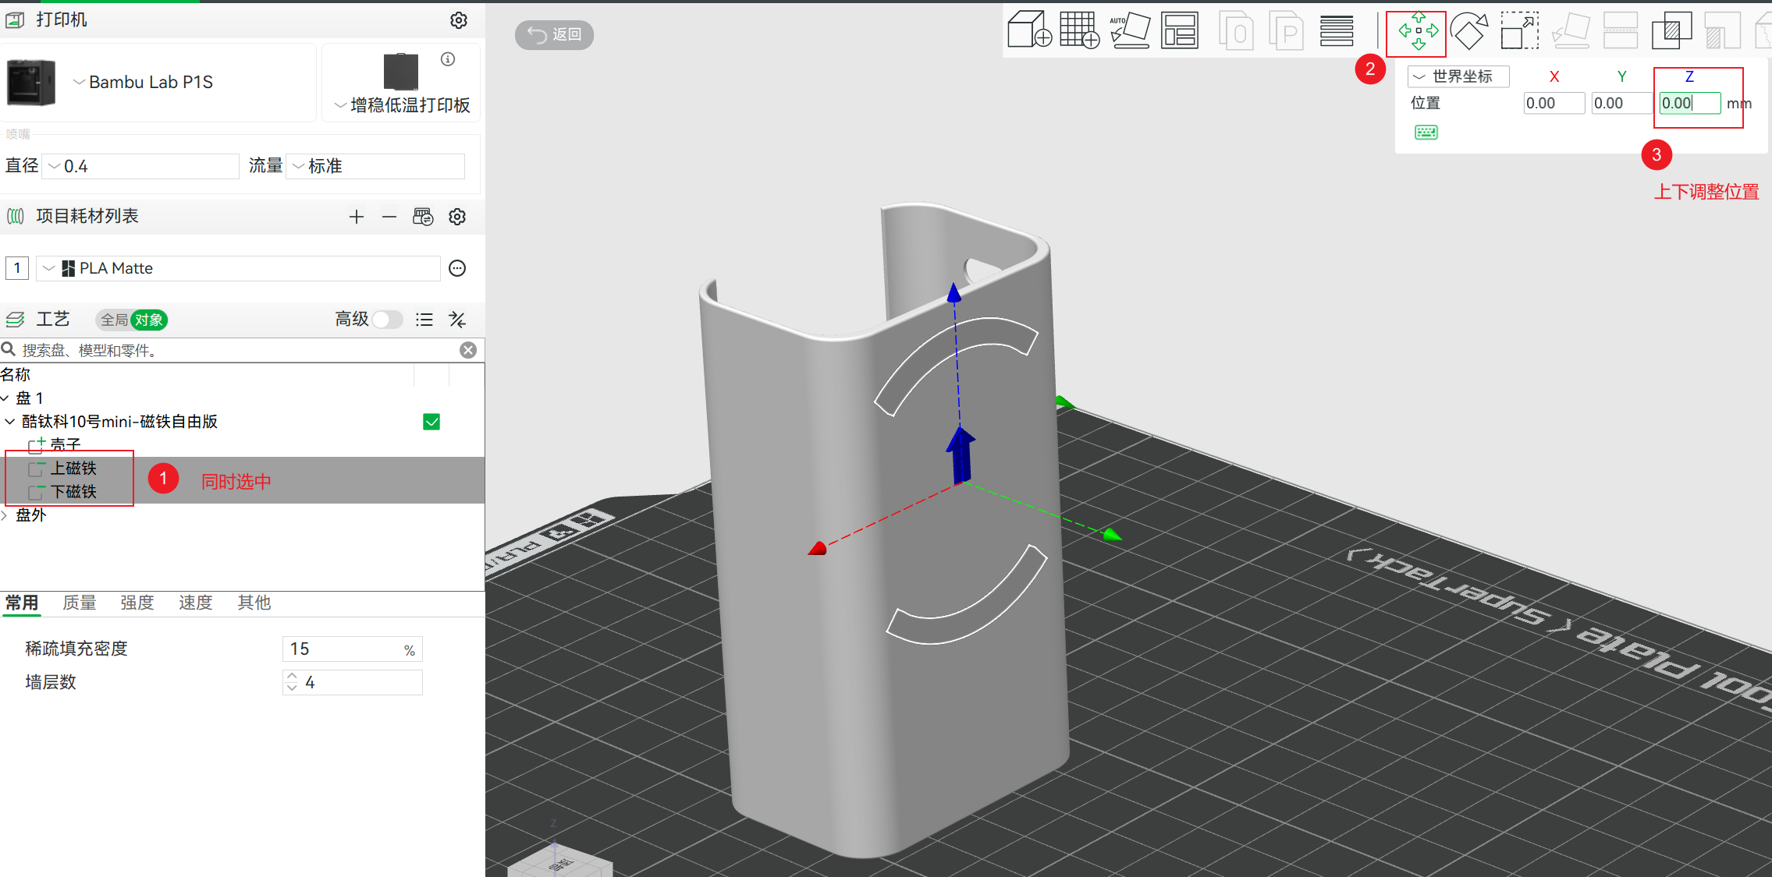Switch to the 其他 tab
1772x877 pixels.
[254, 603]
